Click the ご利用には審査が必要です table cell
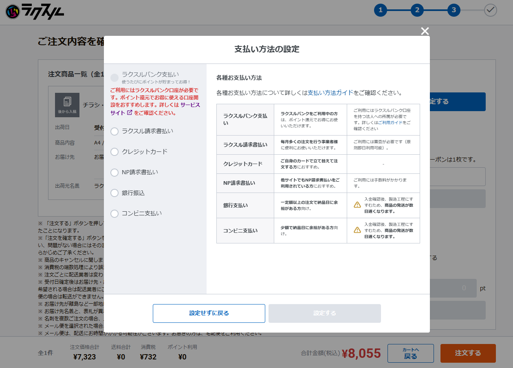 pos(383,145)
